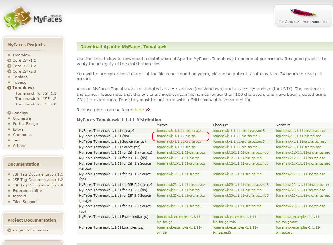Screen dimensions: 333x245
Task: Collapse the Tomahawk section arrow
Action: click(x=9, y=88)
